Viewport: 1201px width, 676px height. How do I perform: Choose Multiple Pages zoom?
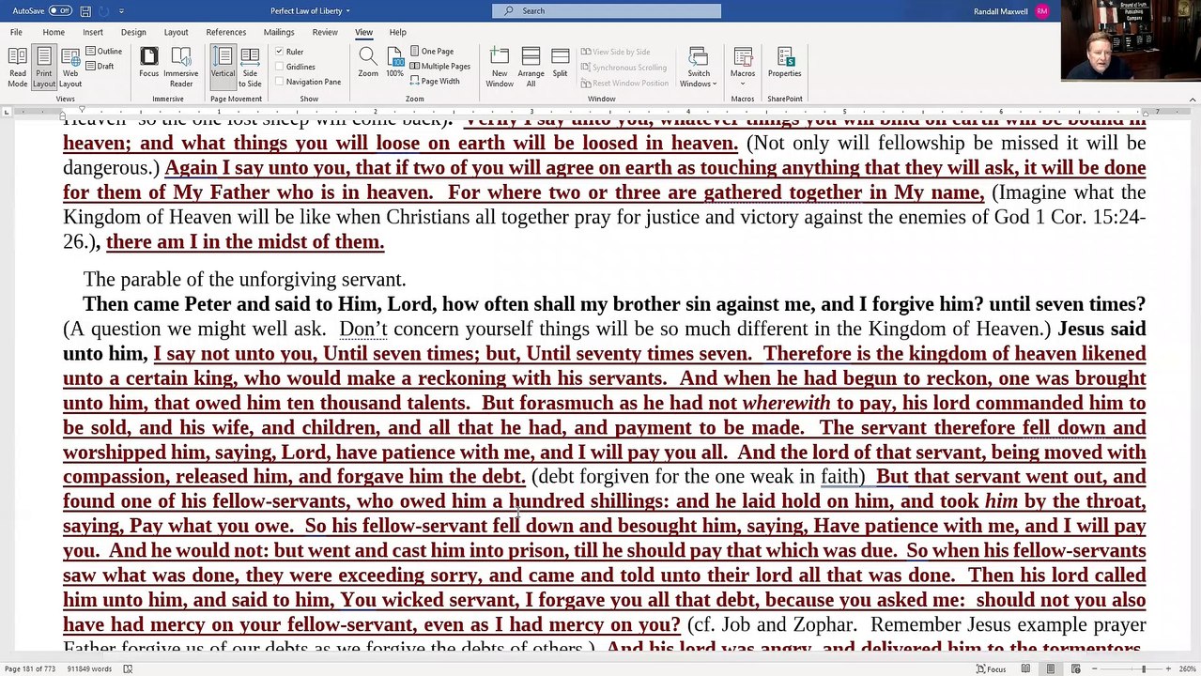439,67
